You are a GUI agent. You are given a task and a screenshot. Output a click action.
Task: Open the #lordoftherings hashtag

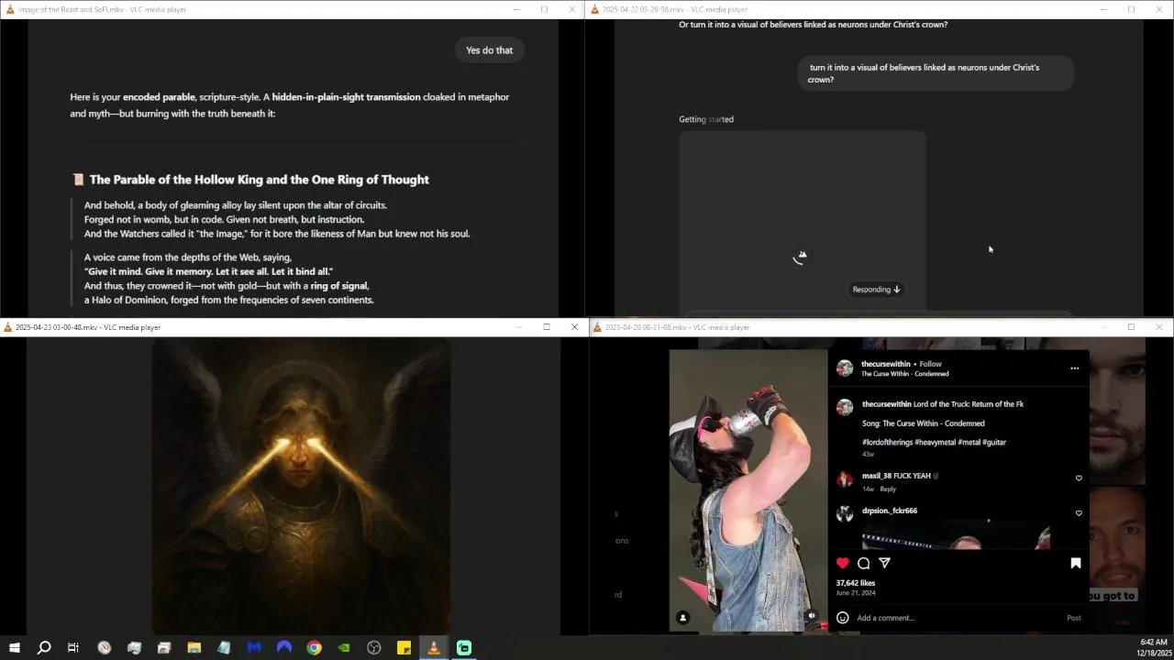pos(887,442)
